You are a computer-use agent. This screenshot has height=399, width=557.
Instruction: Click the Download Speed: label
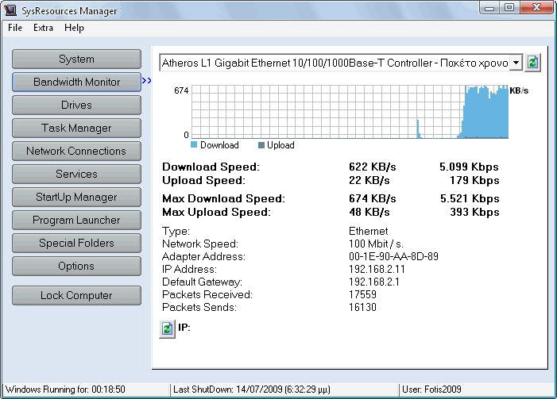click(x=211, y=167)
